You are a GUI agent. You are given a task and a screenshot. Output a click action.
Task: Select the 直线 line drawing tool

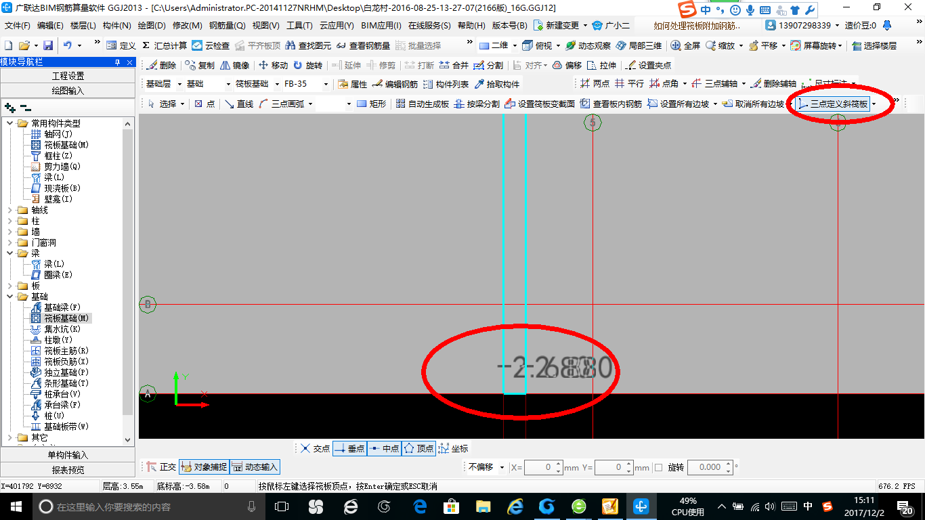238,104
